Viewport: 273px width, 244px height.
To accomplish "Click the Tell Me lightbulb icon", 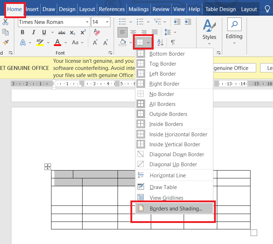I will (x=267, y=9).
